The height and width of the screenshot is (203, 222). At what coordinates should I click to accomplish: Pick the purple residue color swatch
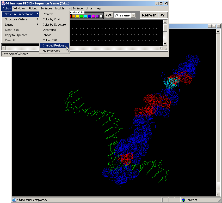(x=97, y=16)
